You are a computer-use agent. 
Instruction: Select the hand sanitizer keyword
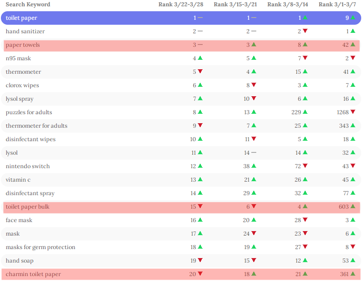(x=25, y=31)
